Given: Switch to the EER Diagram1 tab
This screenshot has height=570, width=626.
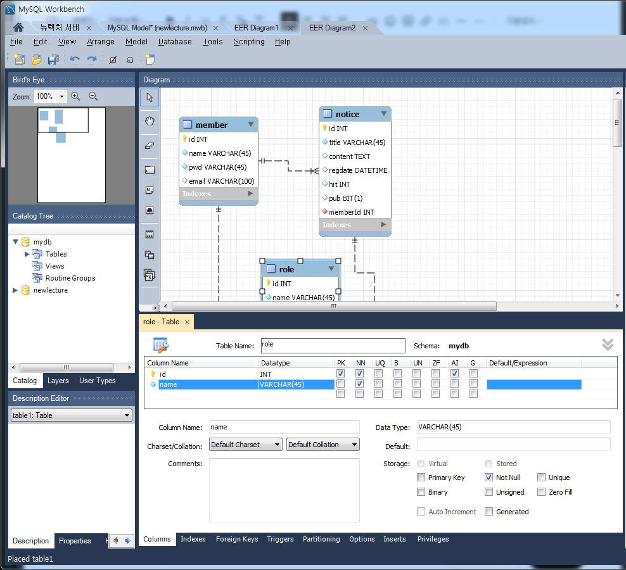Looking at the screenshot, I should [256, 28].
